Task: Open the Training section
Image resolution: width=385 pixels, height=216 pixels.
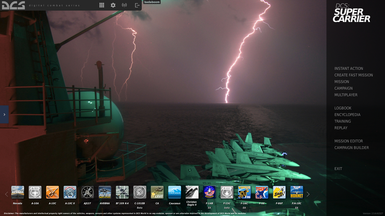Action: (343, 121)
